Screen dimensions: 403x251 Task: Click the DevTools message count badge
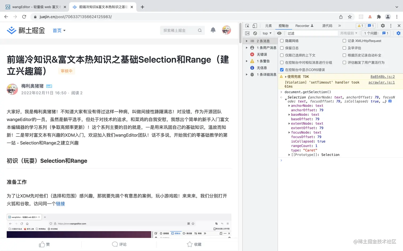pos(371,26)
